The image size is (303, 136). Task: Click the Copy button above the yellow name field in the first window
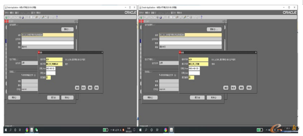tap(67, 29)
